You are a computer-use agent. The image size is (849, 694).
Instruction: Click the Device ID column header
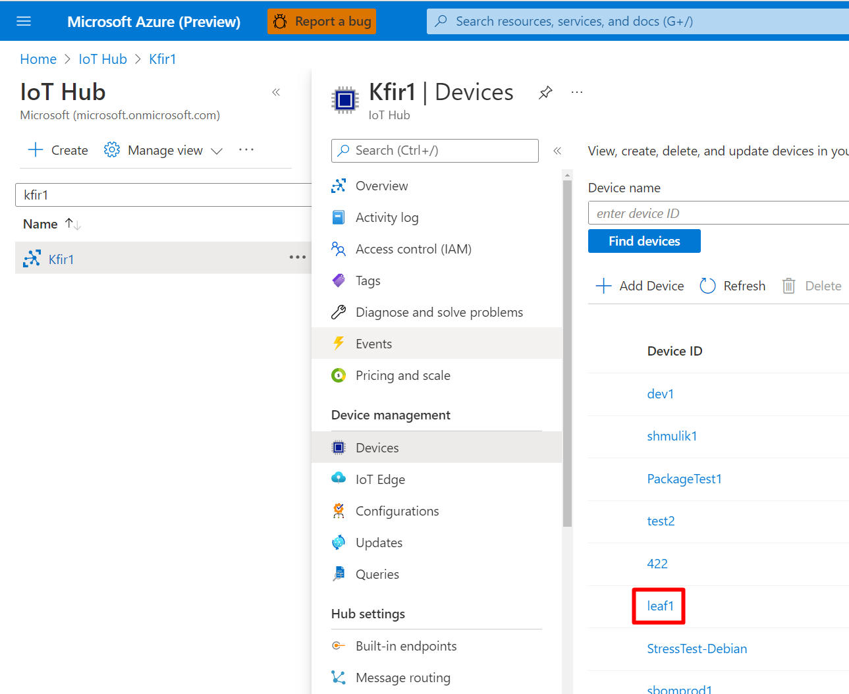coord(674,351)
